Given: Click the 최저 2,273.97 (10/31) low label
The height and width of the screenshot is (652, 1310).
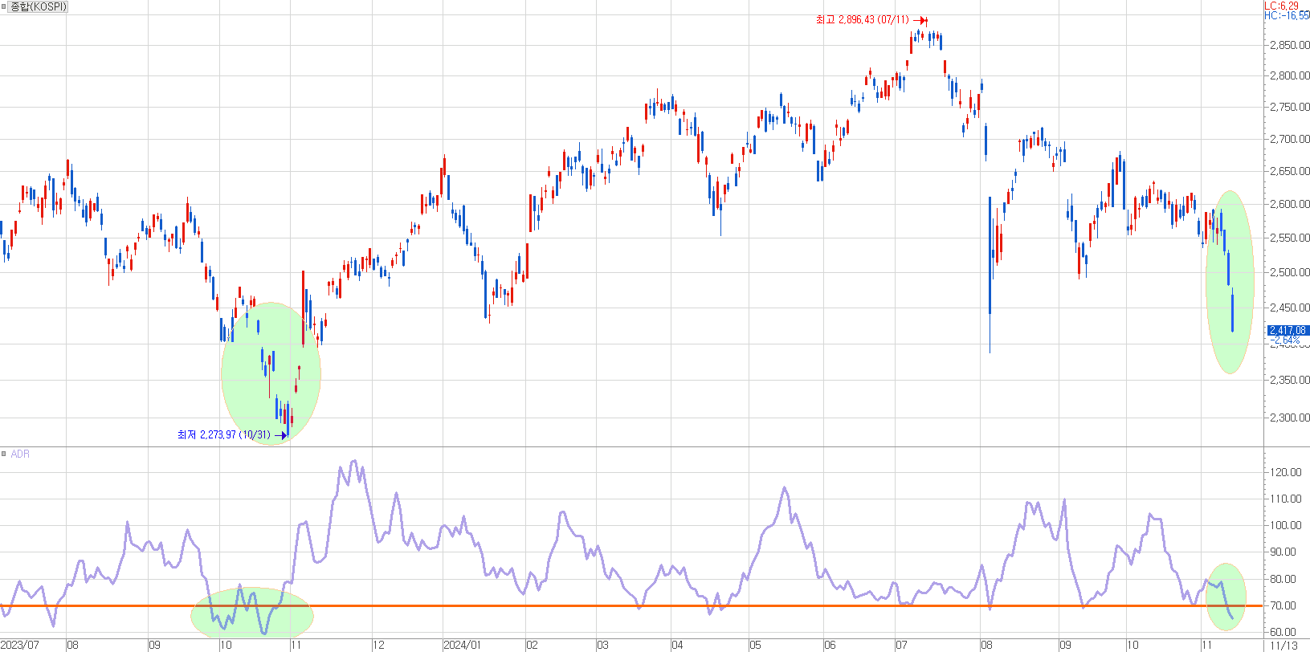Looking at the screenshot, I should tap(223, 435).
